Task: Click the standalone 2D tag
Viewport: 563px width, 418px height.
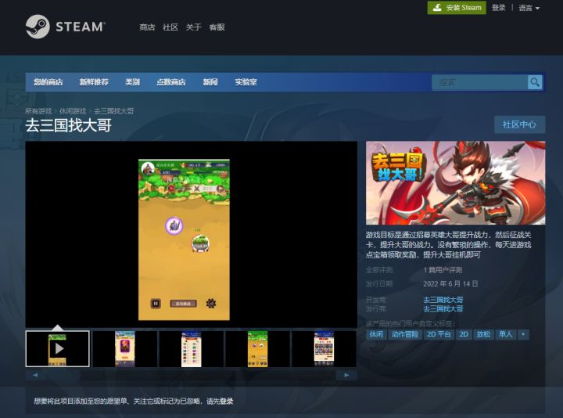Action: [x=464, y=334]
